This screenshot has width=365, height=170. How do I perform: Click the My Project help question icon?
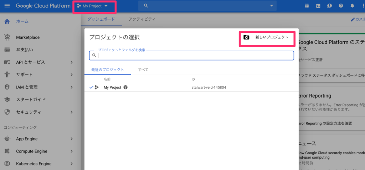pyautogui.click(x=126, y=87)
